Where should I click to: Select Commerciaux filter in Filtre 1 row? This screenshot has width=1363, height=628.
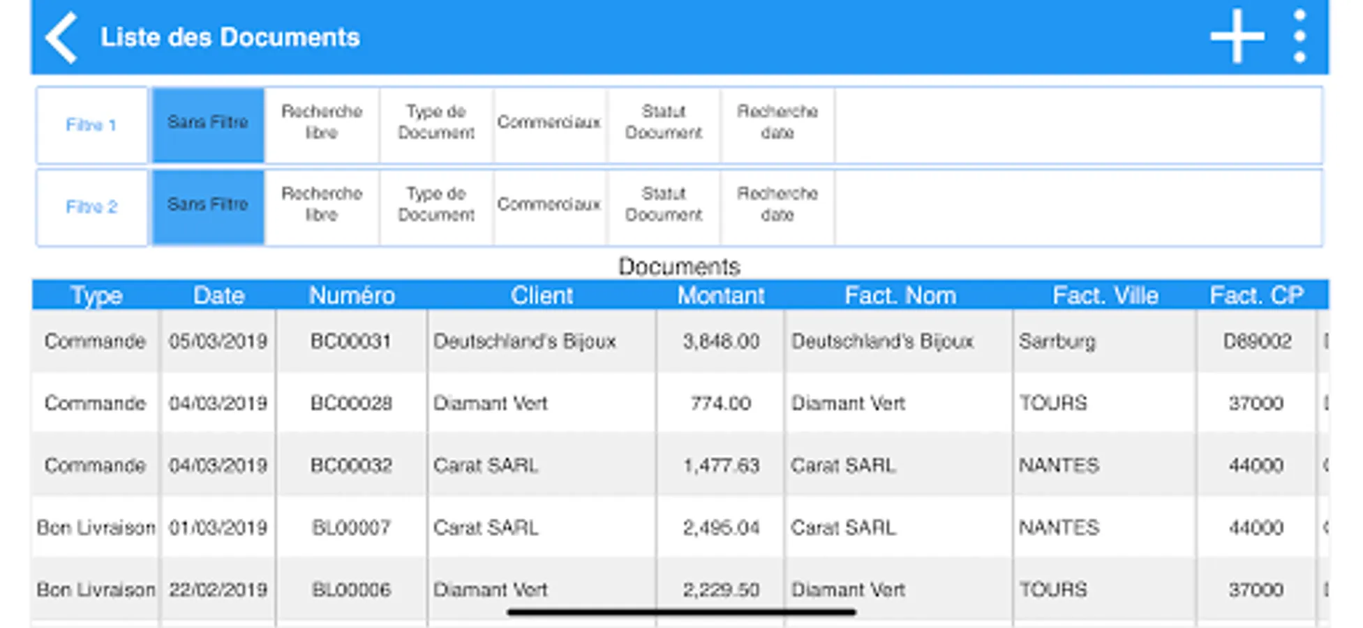coord(550,125)
